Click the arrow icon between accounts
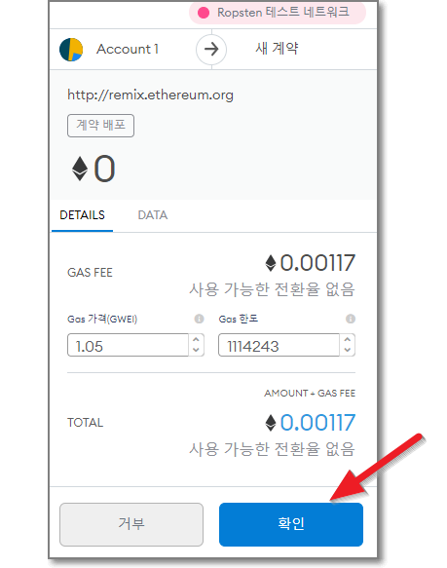The height and width of the screenshot is (568, 447). tap(211, 50)
